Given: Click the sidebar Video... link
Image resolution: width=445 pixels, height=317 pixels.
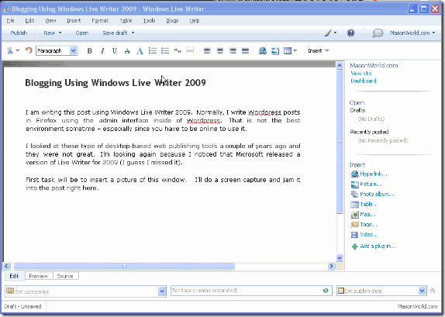Looking at the screenshot, I should point(369,234).
